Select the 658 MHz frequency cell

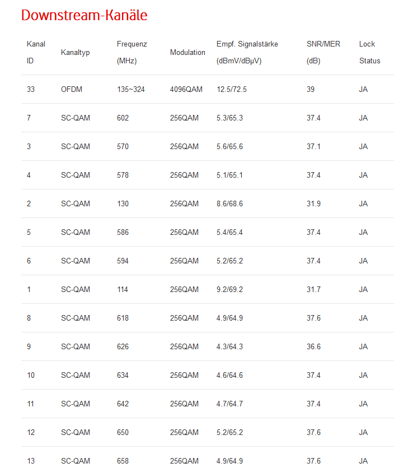tap(123, 461)
